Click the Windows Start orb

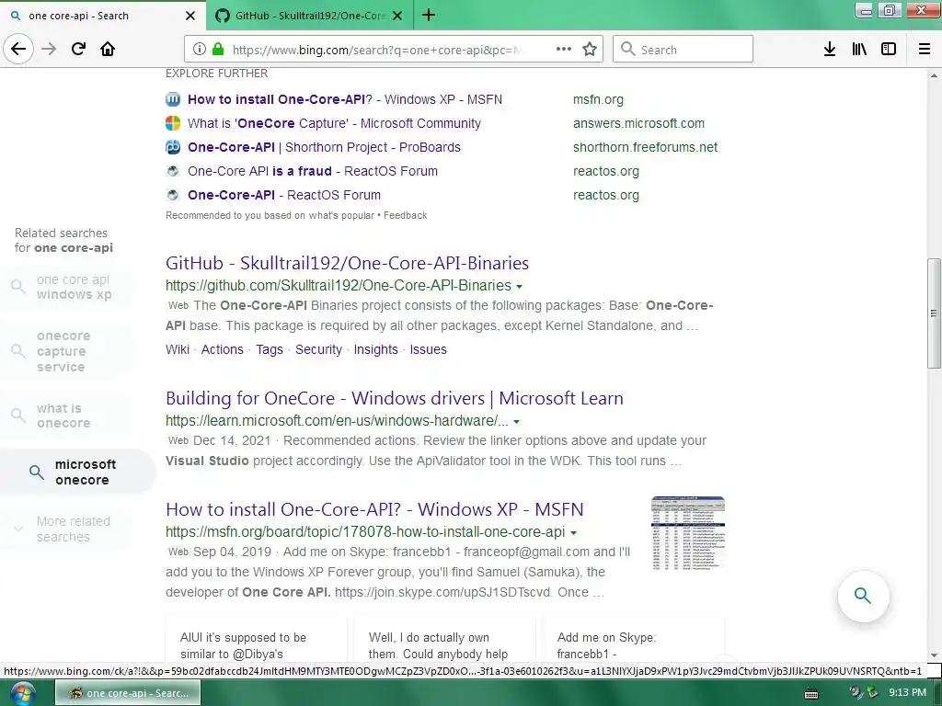tap(22, 693)
